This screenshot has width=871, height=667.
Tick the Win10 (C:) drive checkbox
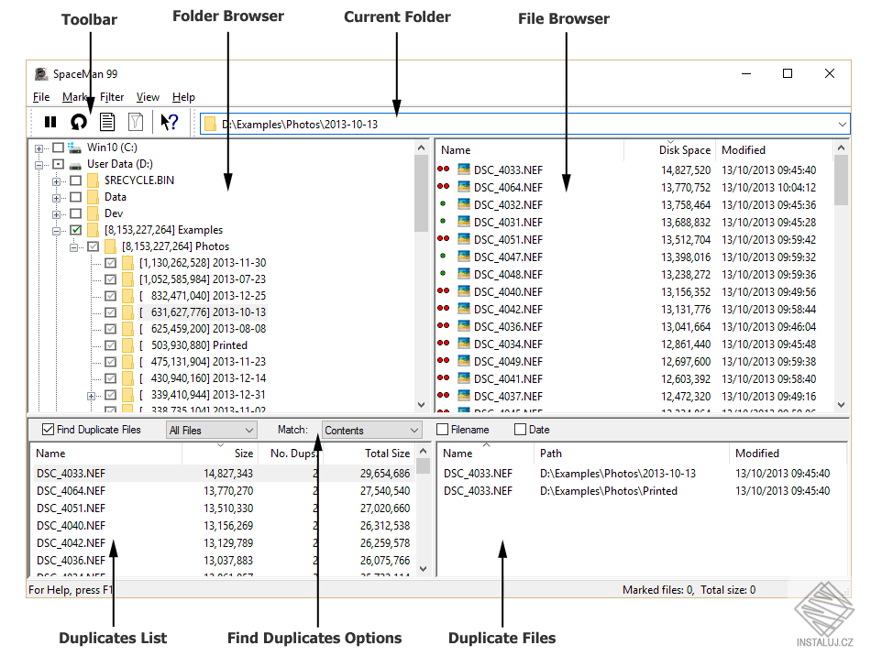tap(59, 148)
